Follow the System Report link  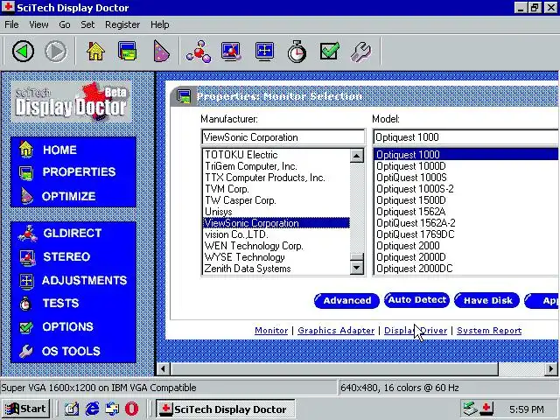489,331
